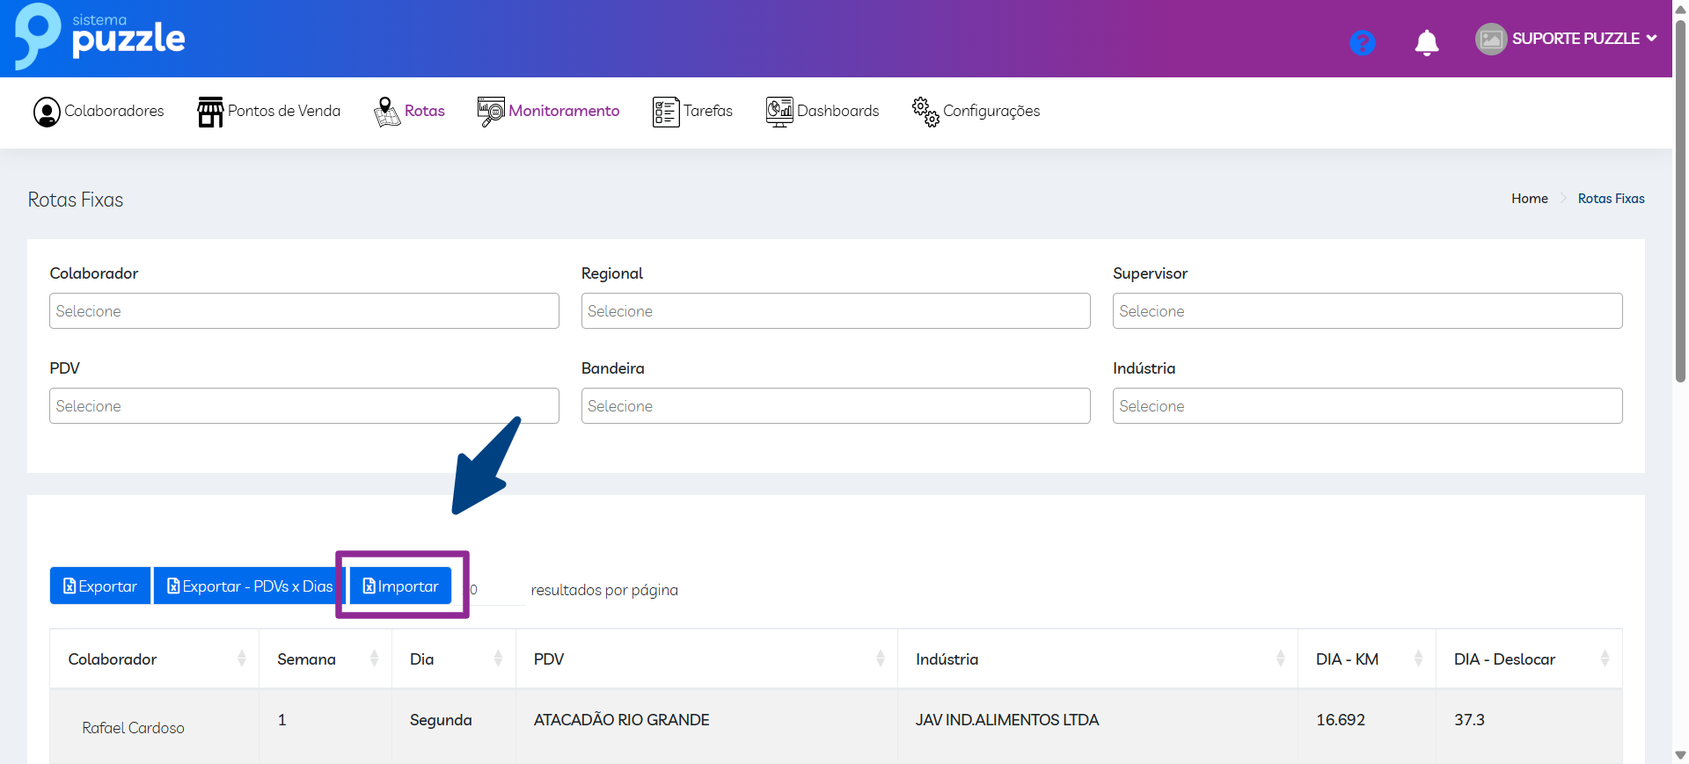
Task: Click the Pontos de Venda store icon
Action: pyautogui.click(x=210, y=112)
